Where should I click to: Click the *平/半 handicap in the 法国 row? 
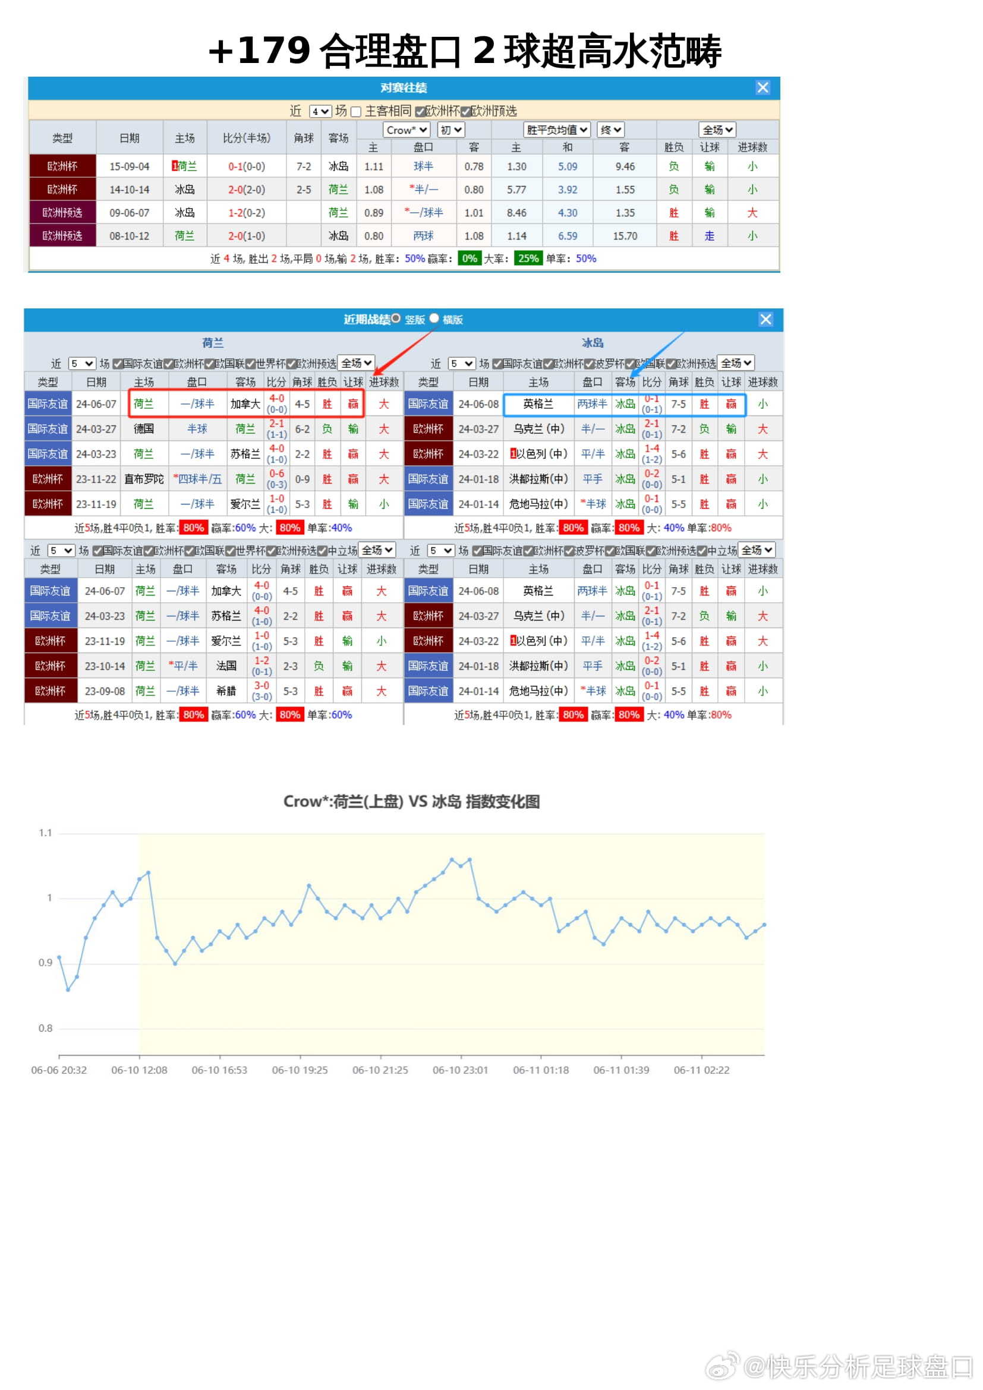pyautogui.click(x=183, y=666)
